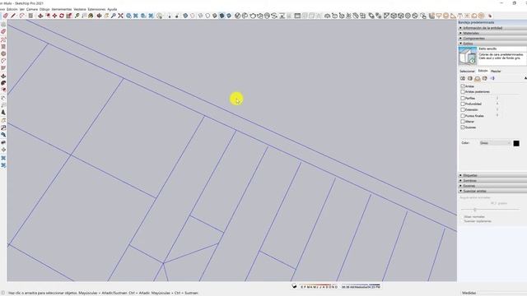Enable the Perfiles checkbox
The width and height of the screenshot is (527, 296).
click(x=463, y=99)
